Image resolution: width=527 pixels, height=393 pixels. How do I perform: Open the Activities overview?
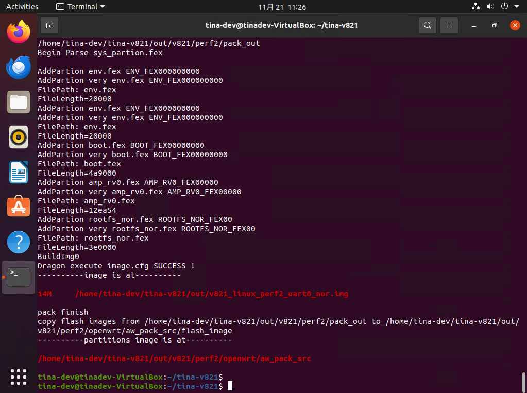point(22,7)
